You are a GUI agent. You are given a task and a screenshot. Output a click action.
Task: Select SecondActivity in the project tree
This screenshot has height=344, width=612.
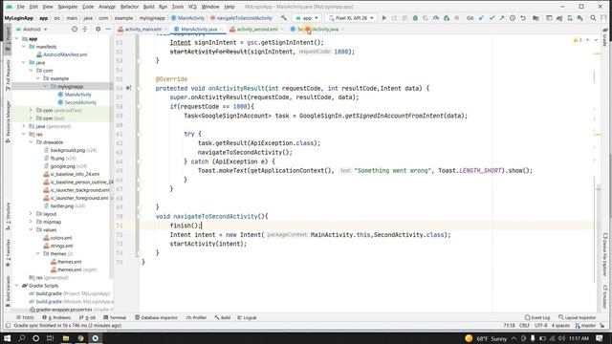click(80, 102)
